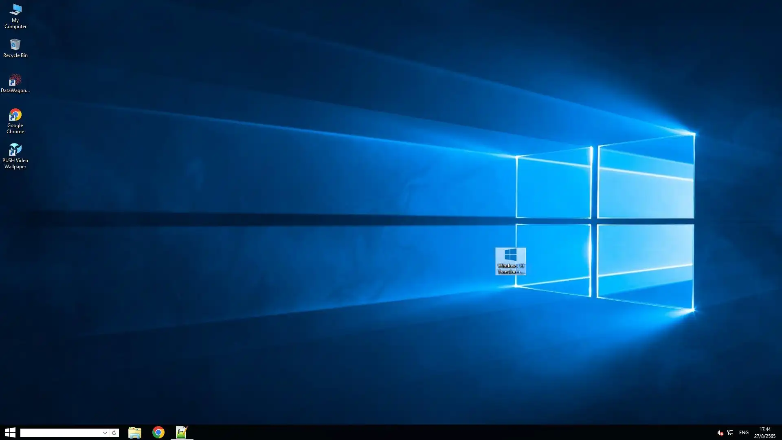782x440 pixels.
Task: Click the DataWagon desktop shortcut
Action: 15,80
